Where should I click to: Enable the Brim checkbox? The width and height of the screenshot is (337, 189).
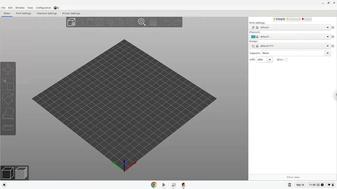pos(286,60)
